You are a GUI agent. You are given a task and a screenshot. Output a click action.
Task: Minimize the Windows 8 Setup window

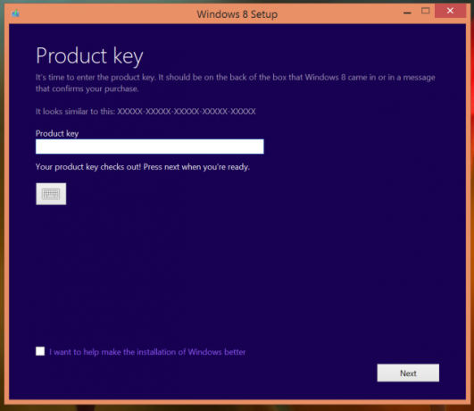(x=407, y=13)
